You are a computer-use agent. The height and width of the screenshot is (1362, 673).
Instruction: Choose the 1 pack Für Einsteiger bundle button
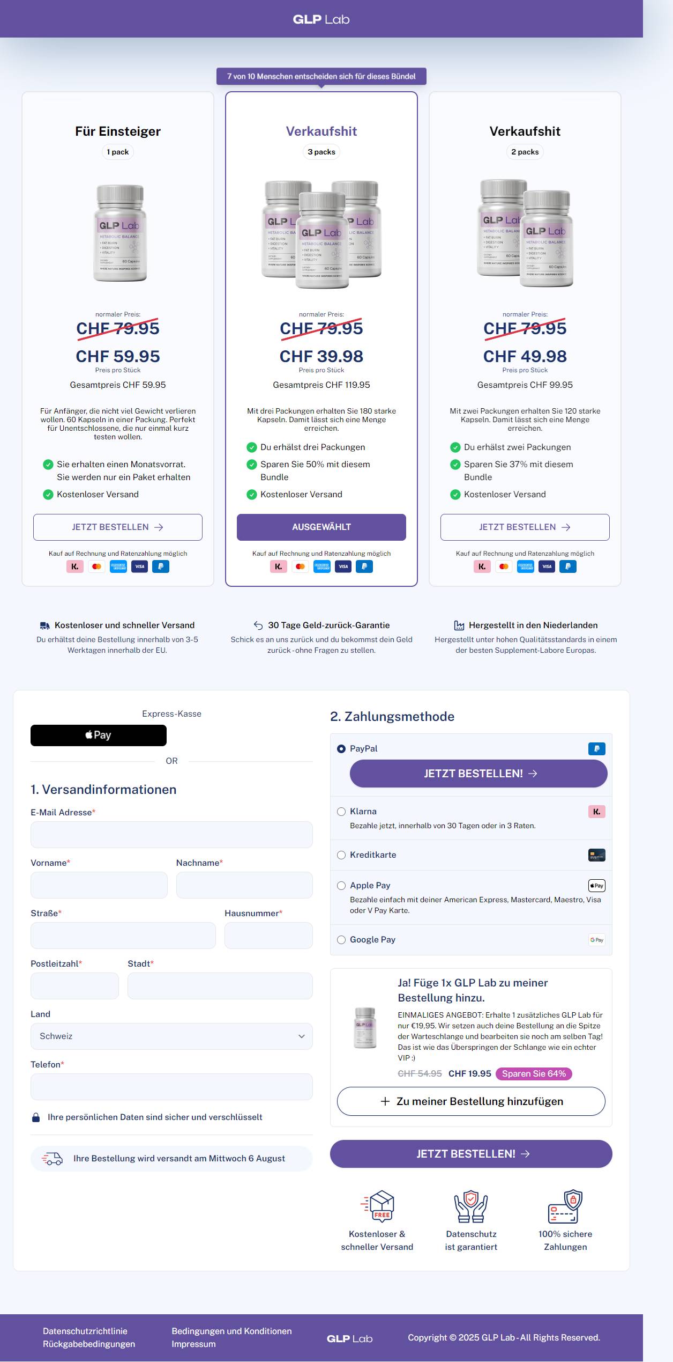[x=118, y=527]
